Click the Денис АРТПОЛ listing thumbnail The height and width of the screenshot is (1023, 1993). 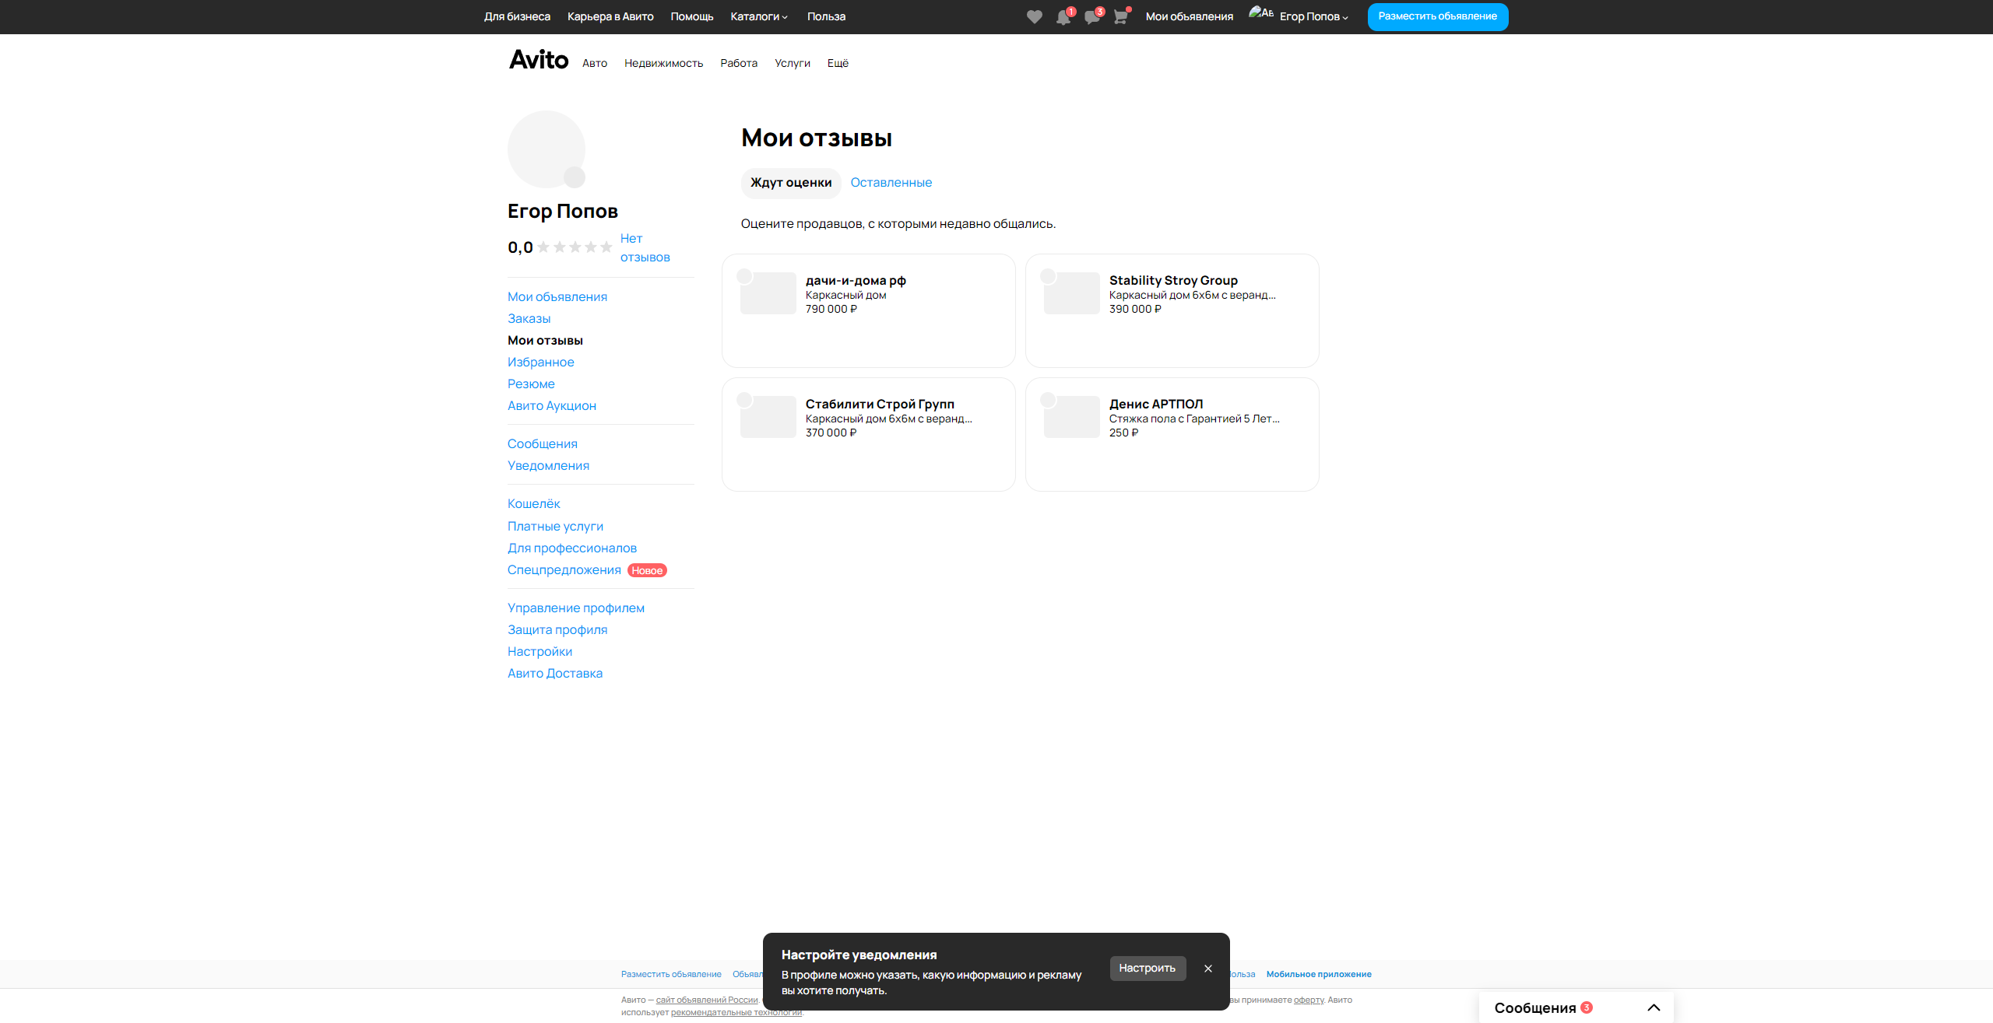coord(1071,417)
